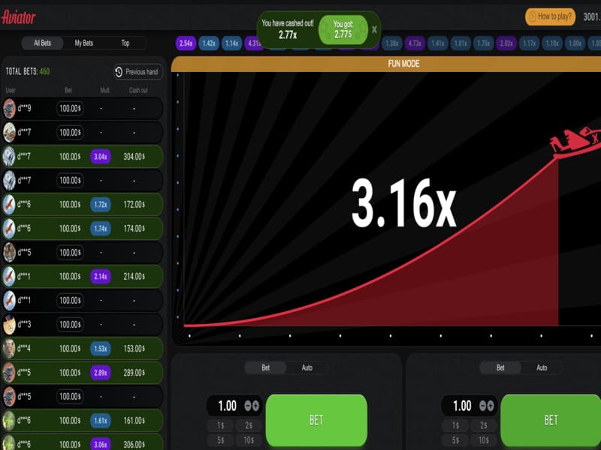Place bet with left green BET button
The width and height of the screenshot is (601, 450).
click(316, 420)
